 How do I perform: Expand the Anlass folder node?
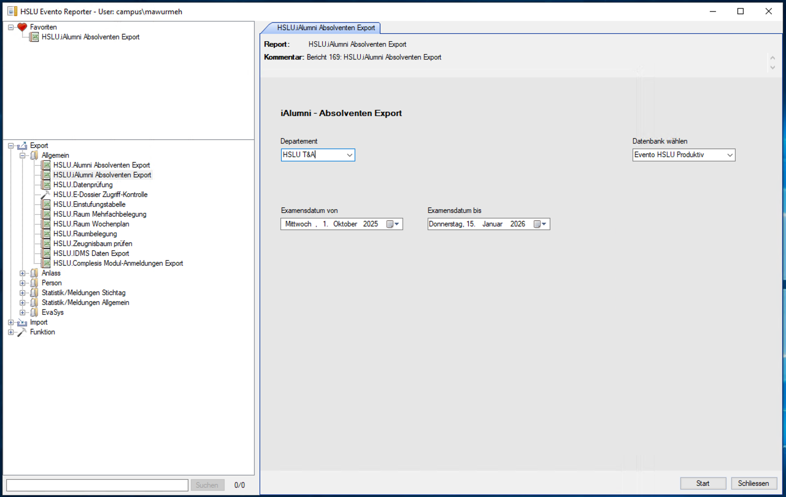point(23,273)
